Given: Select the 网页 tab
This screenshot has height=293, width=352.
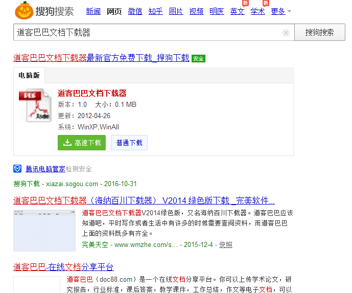Looking at the screenshot, I should (114, 11).
